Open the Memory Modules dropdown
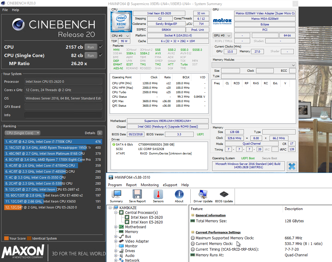This screenshot has width=332, height=262. pyautogui.click(x=254, y=65)
